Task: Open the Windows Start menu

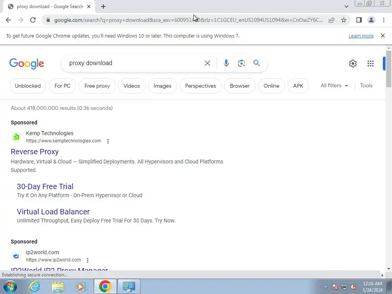Action: 10,286
